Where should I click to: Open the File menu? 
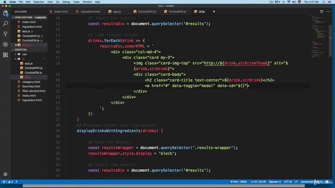point(21,2)
